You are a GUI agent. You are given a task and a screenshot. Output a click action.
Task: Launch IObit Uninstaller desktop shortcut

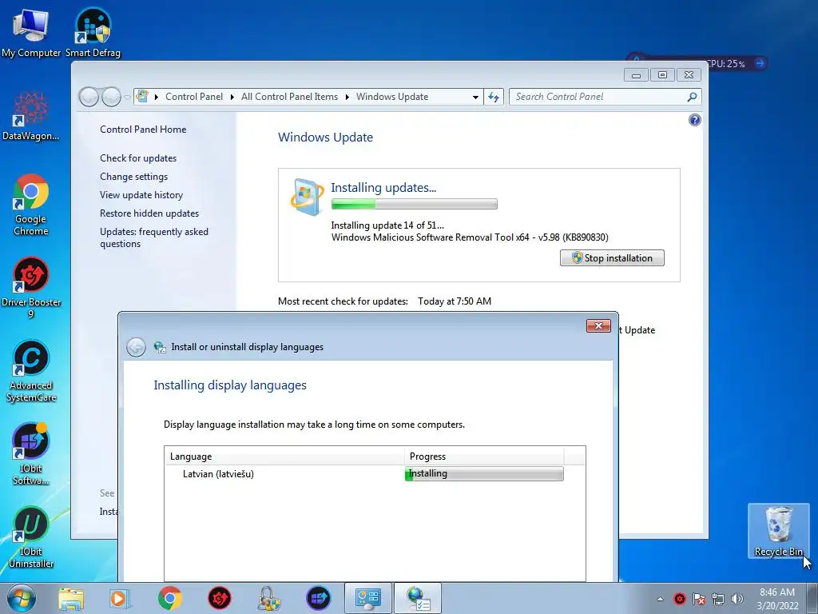[x=31, y=536]
